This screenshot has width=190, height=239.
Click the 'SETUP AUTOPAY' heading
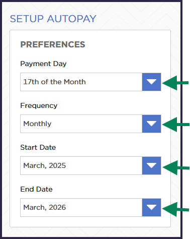[53, 19]
